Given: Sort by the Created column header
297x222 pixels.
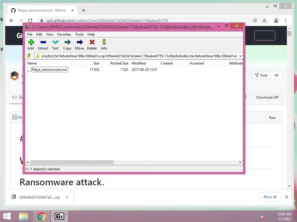Looking at the screenshot, I should (173, 63).
